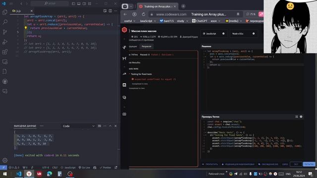This screenshot has height=178, width=317.
Task: Toggle the bottom panel layout icon in title bar
Action: (x=79, y=3)
